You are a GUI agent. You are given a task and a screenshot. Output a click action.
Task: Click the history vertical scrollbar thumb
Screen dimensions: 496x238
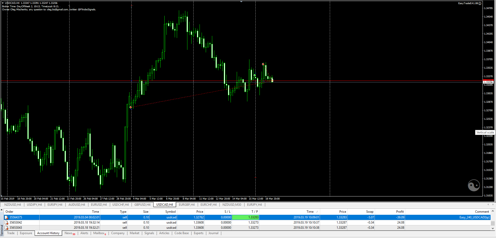(x=493, y=223)
